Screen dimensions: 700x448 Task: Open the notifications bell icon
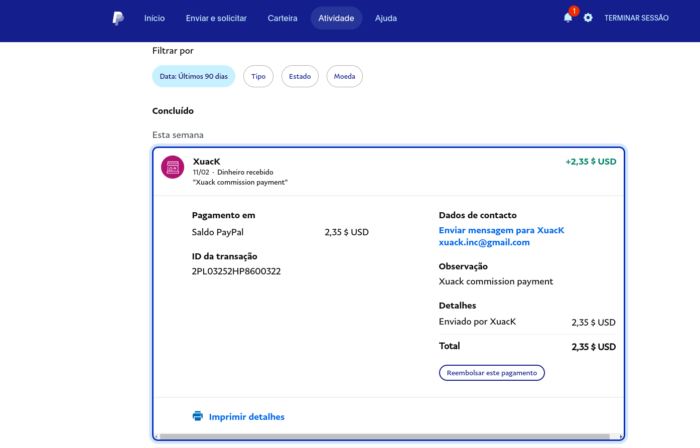(568, 18)
